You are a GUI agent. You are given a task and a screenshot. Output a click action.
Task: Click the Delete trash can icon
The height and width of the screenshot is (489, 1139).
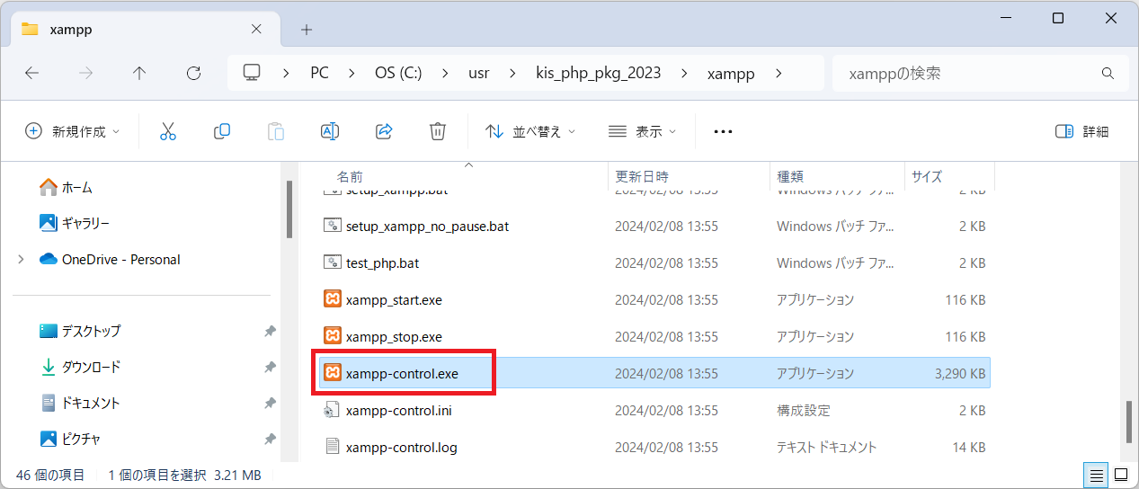438,131
